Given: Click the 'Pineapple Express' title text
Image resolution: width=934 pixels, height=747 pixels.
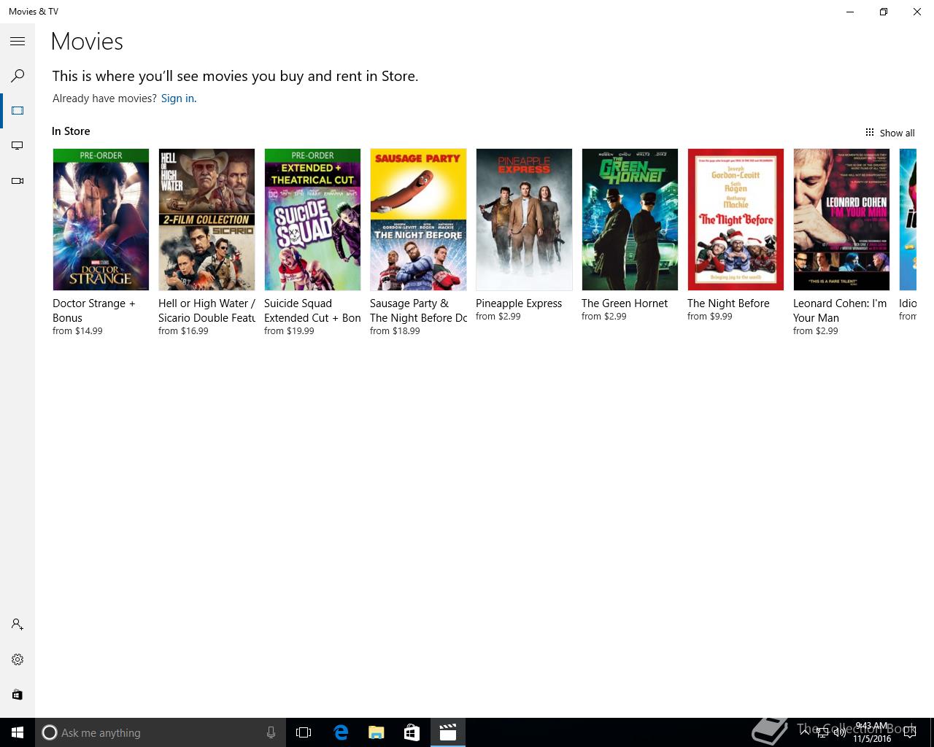Looking at the screenshot, I should point(519,303).
